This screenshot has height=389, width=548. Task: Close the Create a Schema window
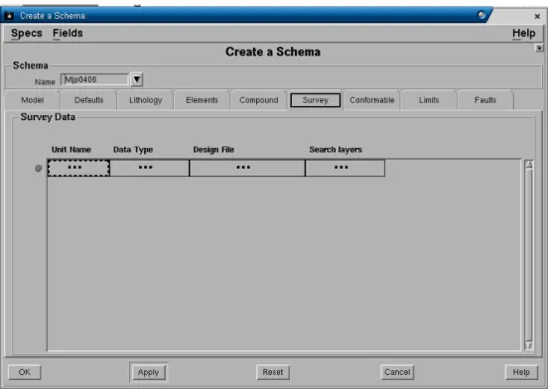click(537, 16)
